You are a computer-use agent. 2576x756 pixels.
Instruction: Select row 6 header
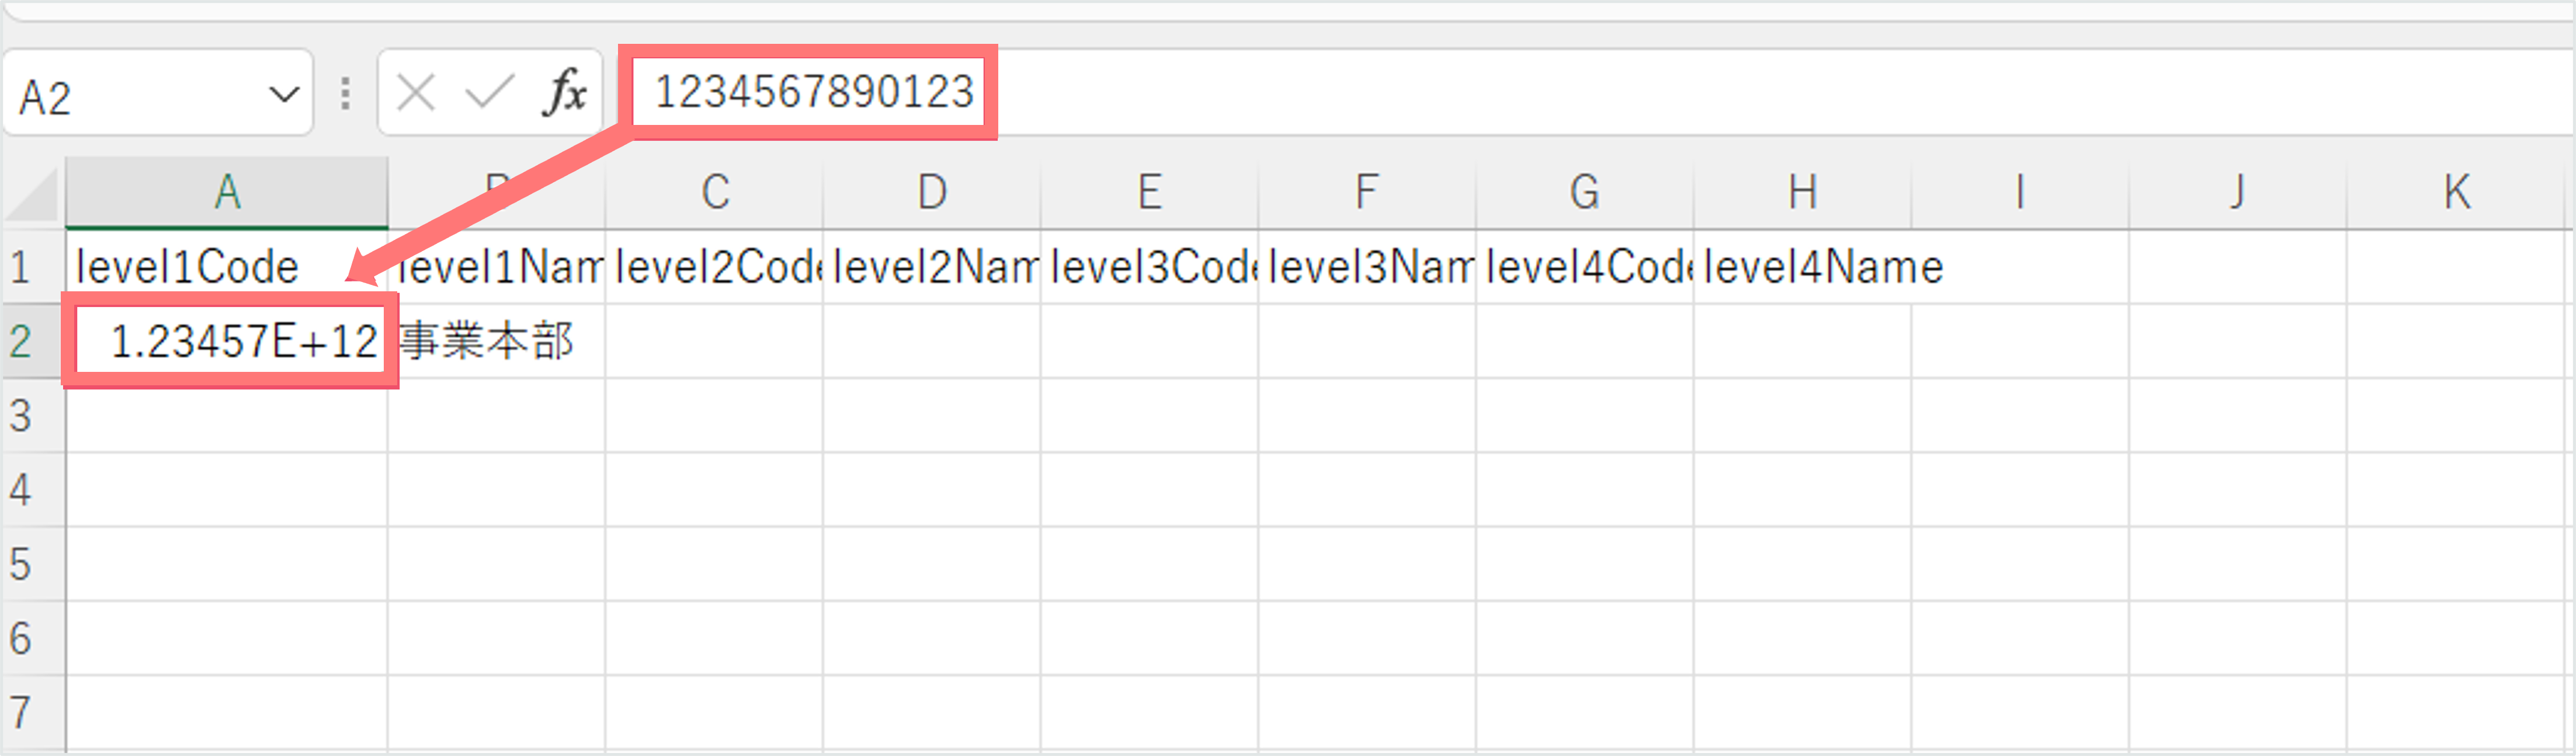[x=33, y=637]
